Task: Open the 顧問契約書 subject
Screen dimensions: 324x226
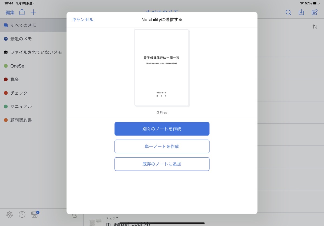Action: pos(33,120)
